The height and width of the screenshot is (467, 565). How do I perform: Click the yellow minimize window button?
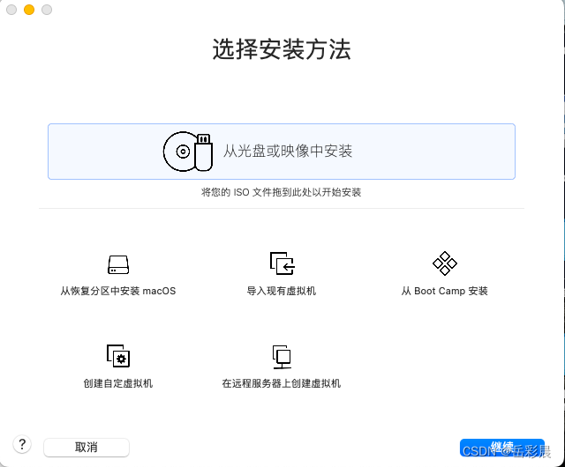click(29, 10)
